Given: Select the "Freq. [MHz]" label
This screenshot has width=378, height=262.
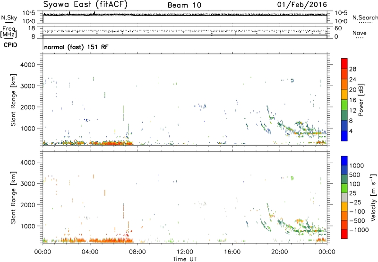Looking at the screenshot, I should pos(9,32).
